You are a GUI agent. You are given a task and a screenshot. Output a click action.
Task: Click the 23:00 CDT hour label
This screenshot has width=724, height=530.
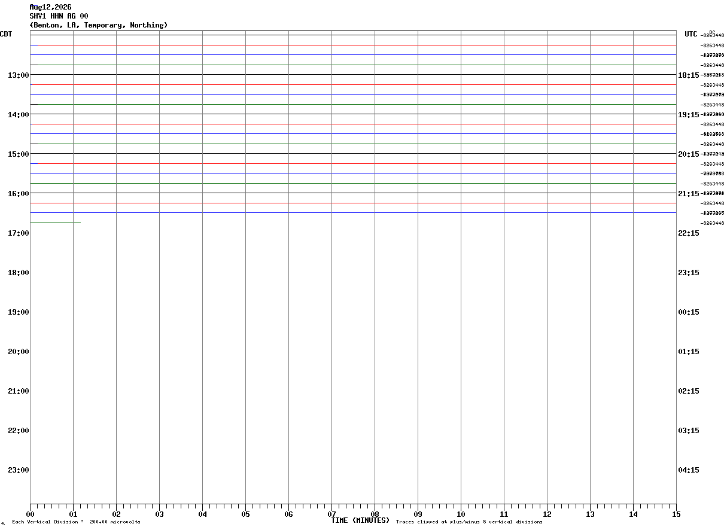point(19,470)
